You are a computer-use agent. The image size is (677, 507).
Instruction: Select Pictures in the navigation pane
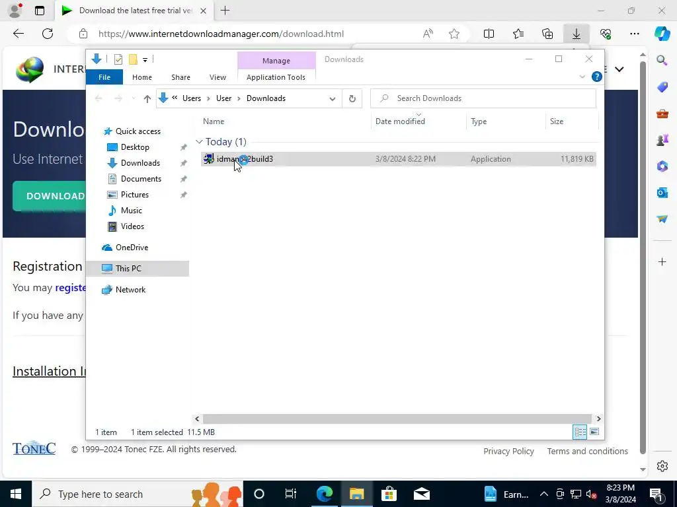tap(134, 195)
